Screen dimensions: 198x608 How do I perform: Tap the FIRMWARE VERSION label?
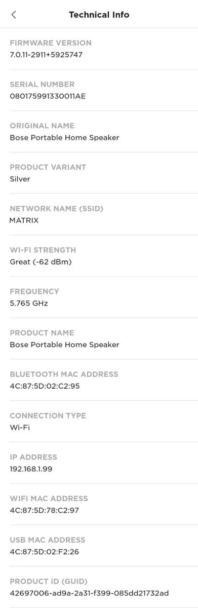pos(51,43)
